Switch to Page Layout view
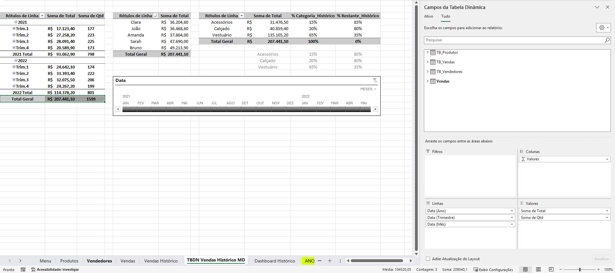The width and height of the screenshot is (615, 273). pos(538,269)
